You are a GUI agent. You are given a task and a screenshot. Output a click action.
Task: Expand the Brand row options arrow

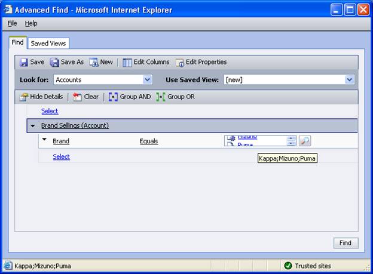[44, 140]
